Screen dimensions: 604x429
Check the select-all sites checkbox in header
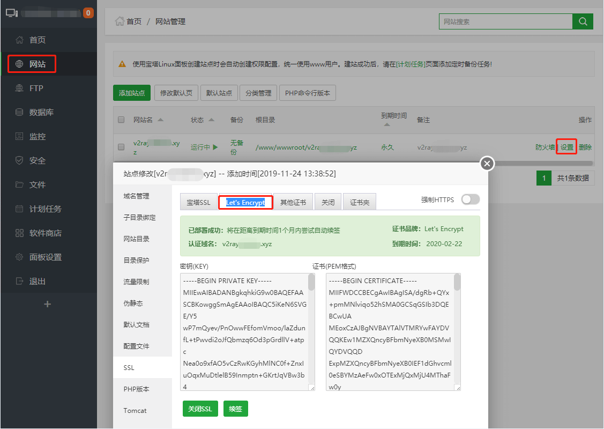coord(121,120)
